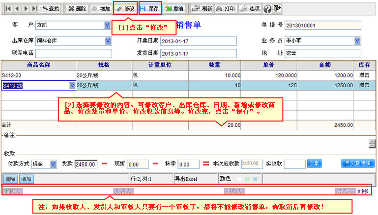Click the 修改 edit toolbar button

coord(125,9)
